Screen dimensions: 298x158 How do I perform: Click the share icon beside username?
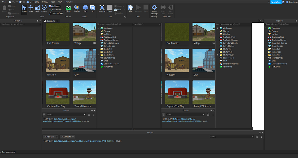point(287,2)
